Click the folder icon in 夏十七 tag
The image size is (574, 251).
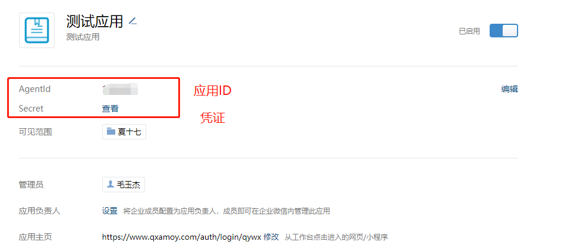[x=111, y=132]
